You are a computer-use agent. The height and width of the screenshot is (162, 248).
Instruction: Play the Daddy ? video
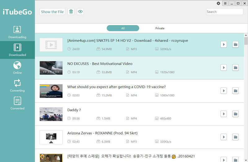tap(224, 114)
